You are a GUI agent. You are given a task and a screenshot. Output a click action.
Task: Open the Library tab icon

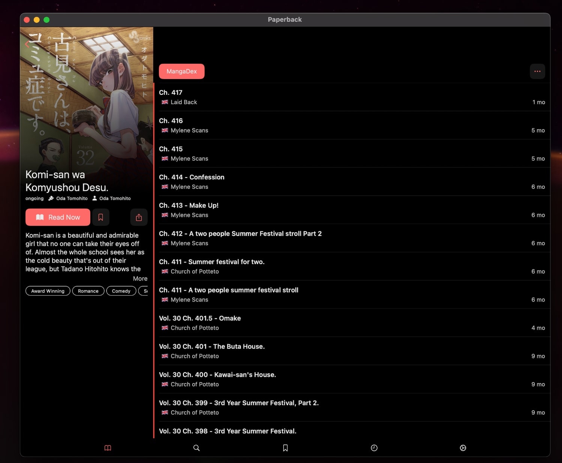108,448
